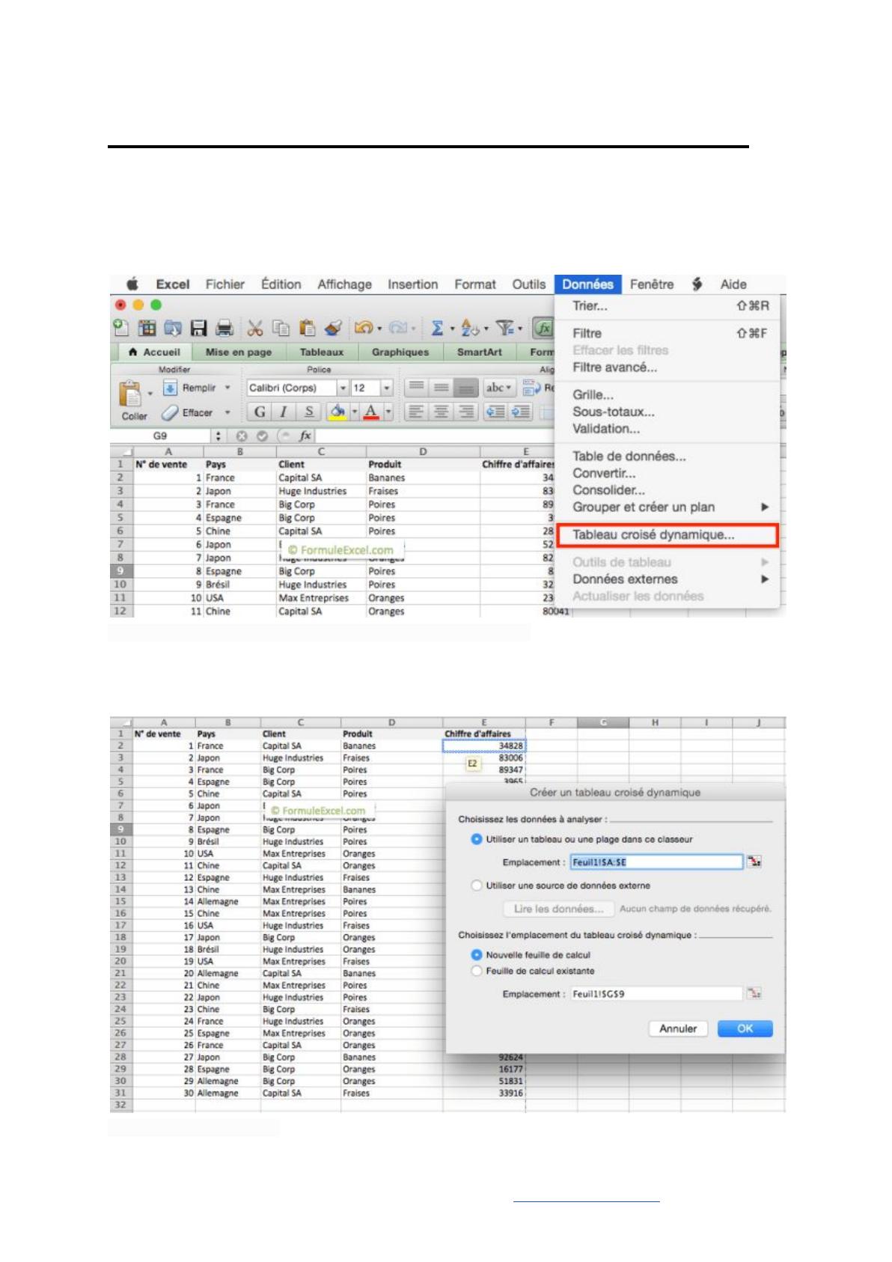This screenshot has width=892, height=1262.
Task: Click the Print icon in toolbar
Action: coord(224,328)
